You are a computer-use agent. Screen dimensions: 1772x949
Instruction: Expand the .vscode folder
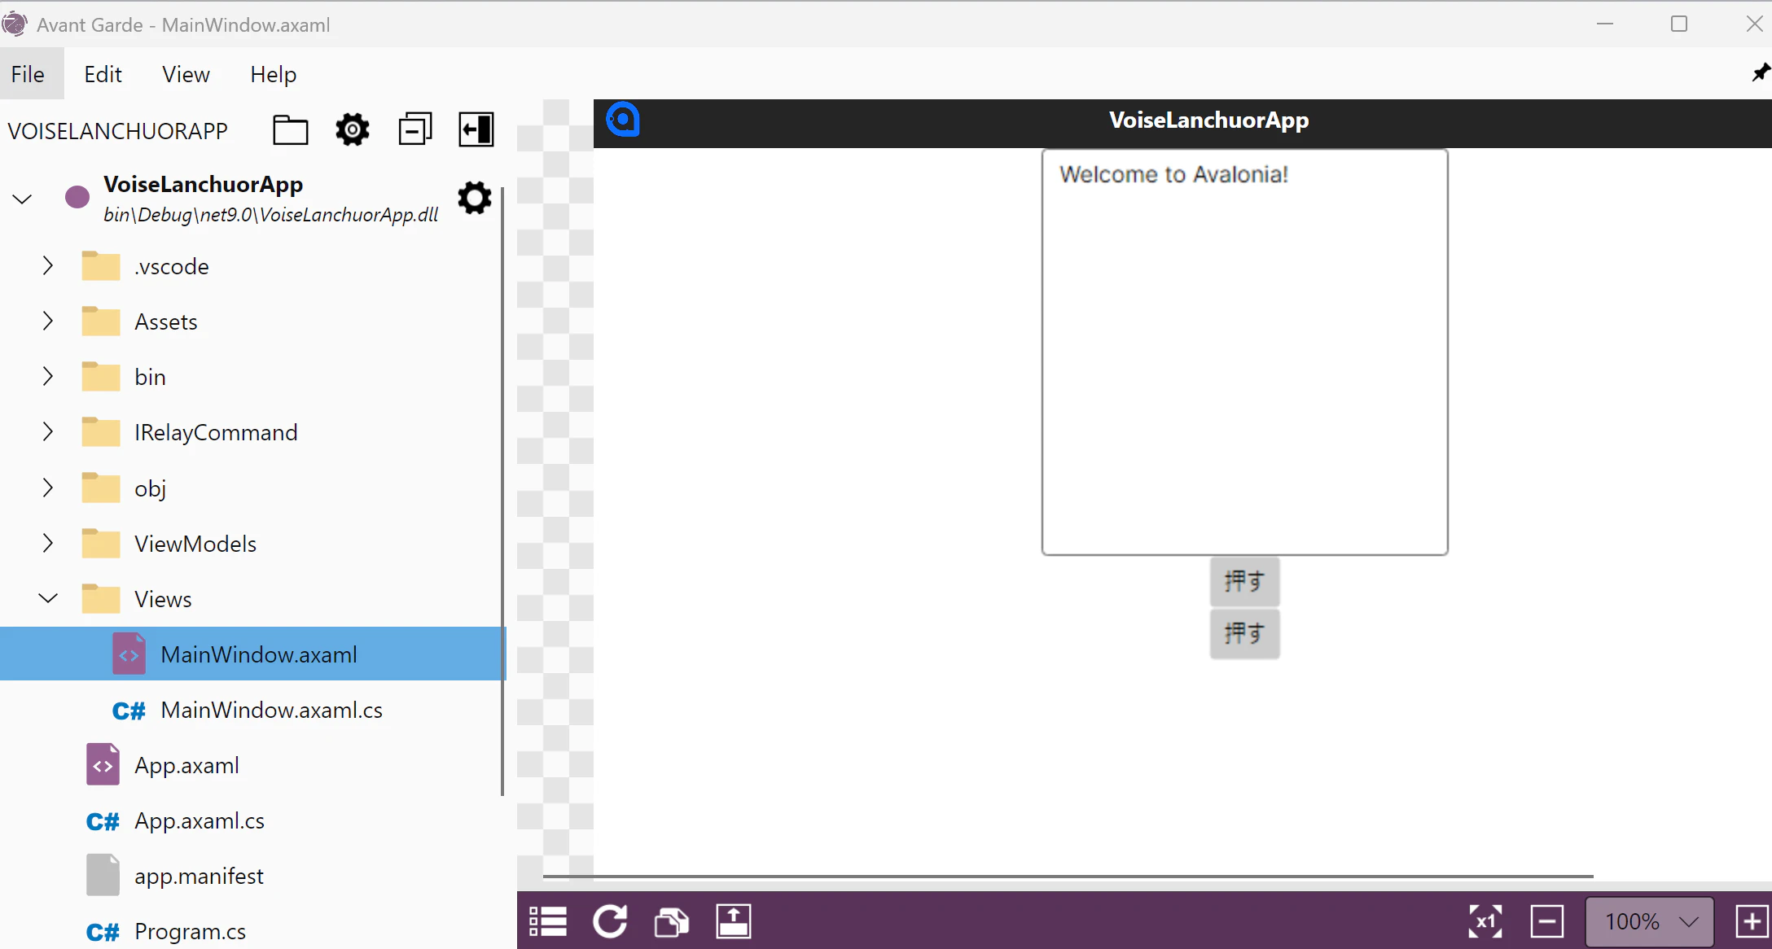pyautogui.click(x=47, y=266)
